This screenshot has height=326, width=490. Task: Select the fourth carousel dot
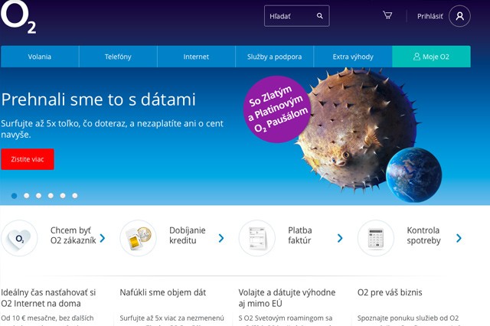51,195
